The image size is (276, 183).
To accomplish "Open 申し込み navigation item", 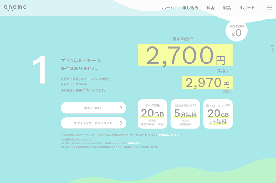I will pyautogui.click(x=190, y=8).
